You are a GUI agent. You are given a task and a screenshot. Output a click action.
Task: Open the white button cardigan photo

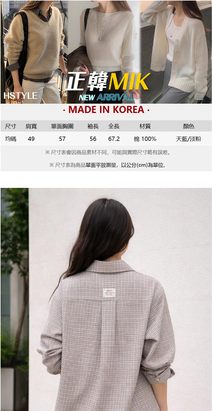tap(176, 52)
